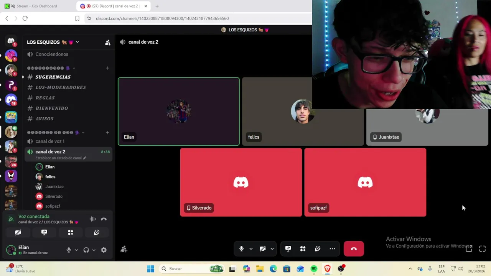Deafen with headphones icon in user panel
491x276 pixels.
[86, 250]
